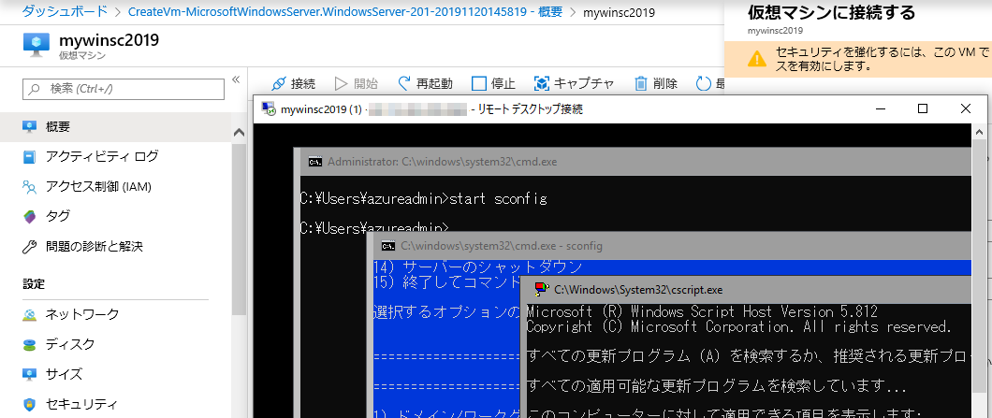This screenshot has width=992, height=418.
Task: Click the 停止 button label
Action: [503, 83]
